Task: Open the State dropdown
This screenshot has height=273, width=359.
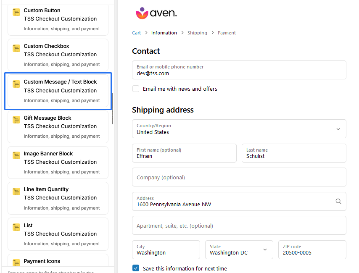Action: point(238,250)
